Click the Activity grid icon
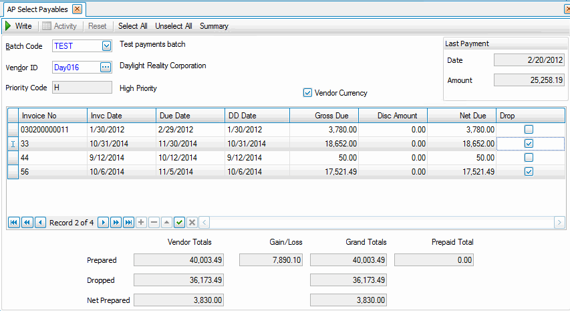This screenshot has height=311, width=570. point(47,26)
